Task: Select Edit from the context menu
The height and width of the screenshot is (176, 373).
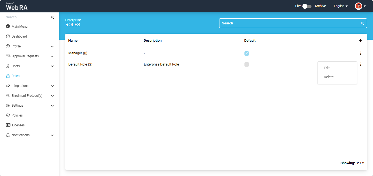Action: [x=327, y=68]
